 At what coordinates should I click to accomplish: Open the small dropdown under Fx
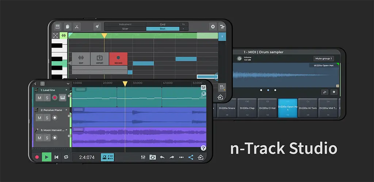tap(183, 29)
